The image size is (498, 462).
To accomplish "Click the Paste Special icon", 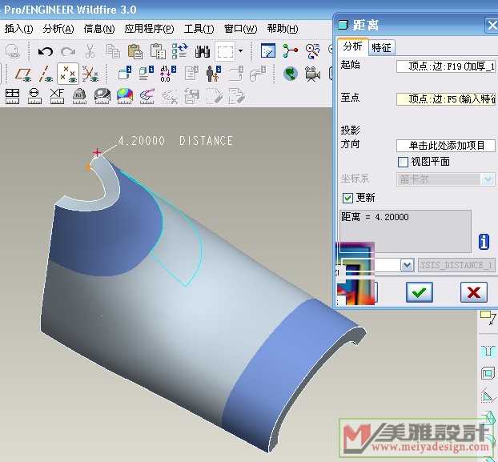I will pyautogui.click(x=158, y=51).
